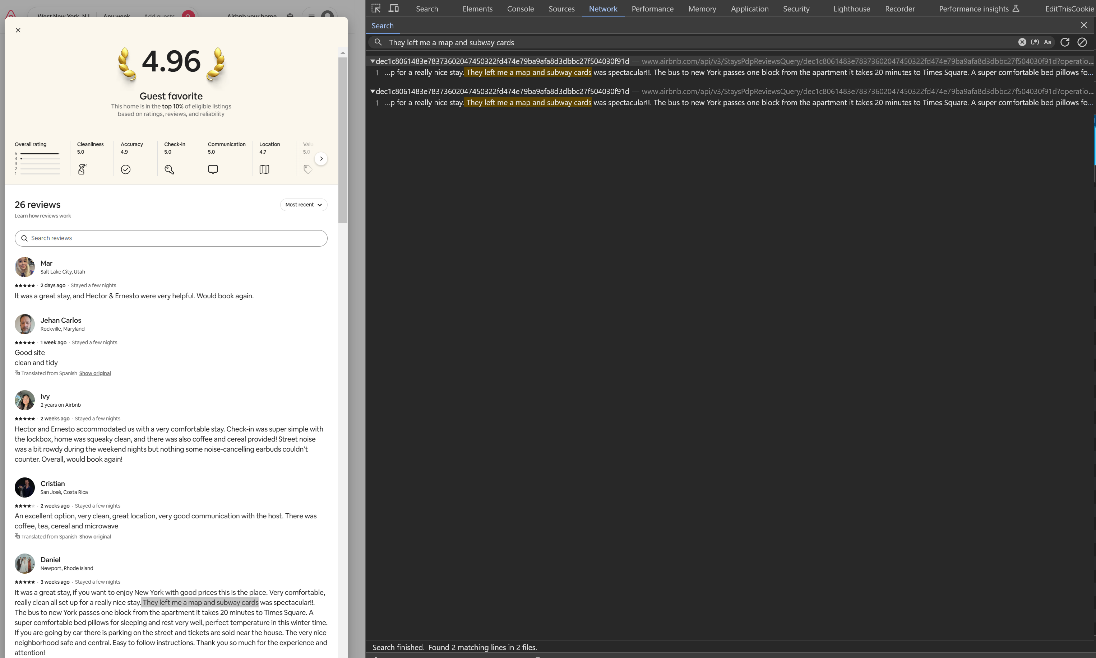
Task: Toggle case-sensitive search with Aa
Action: (x=1048, y=42)
